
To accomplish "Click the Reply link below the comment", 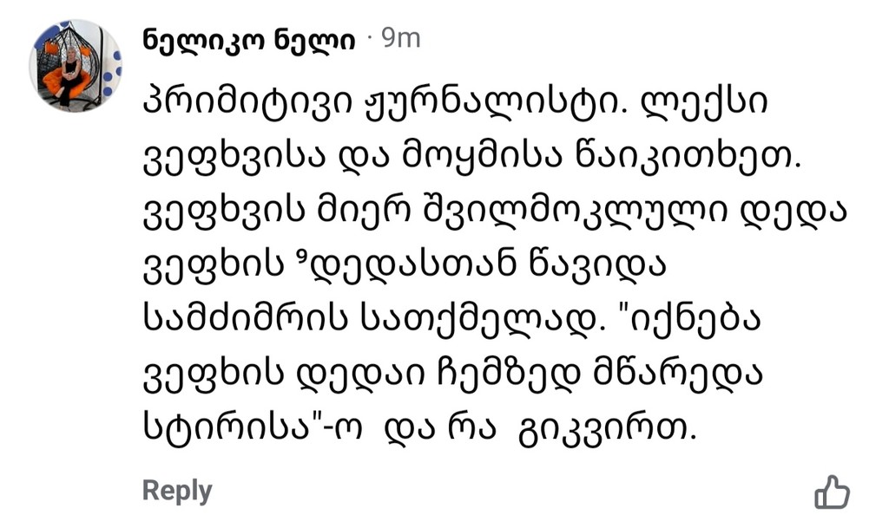I will click(x=176, y=491).
